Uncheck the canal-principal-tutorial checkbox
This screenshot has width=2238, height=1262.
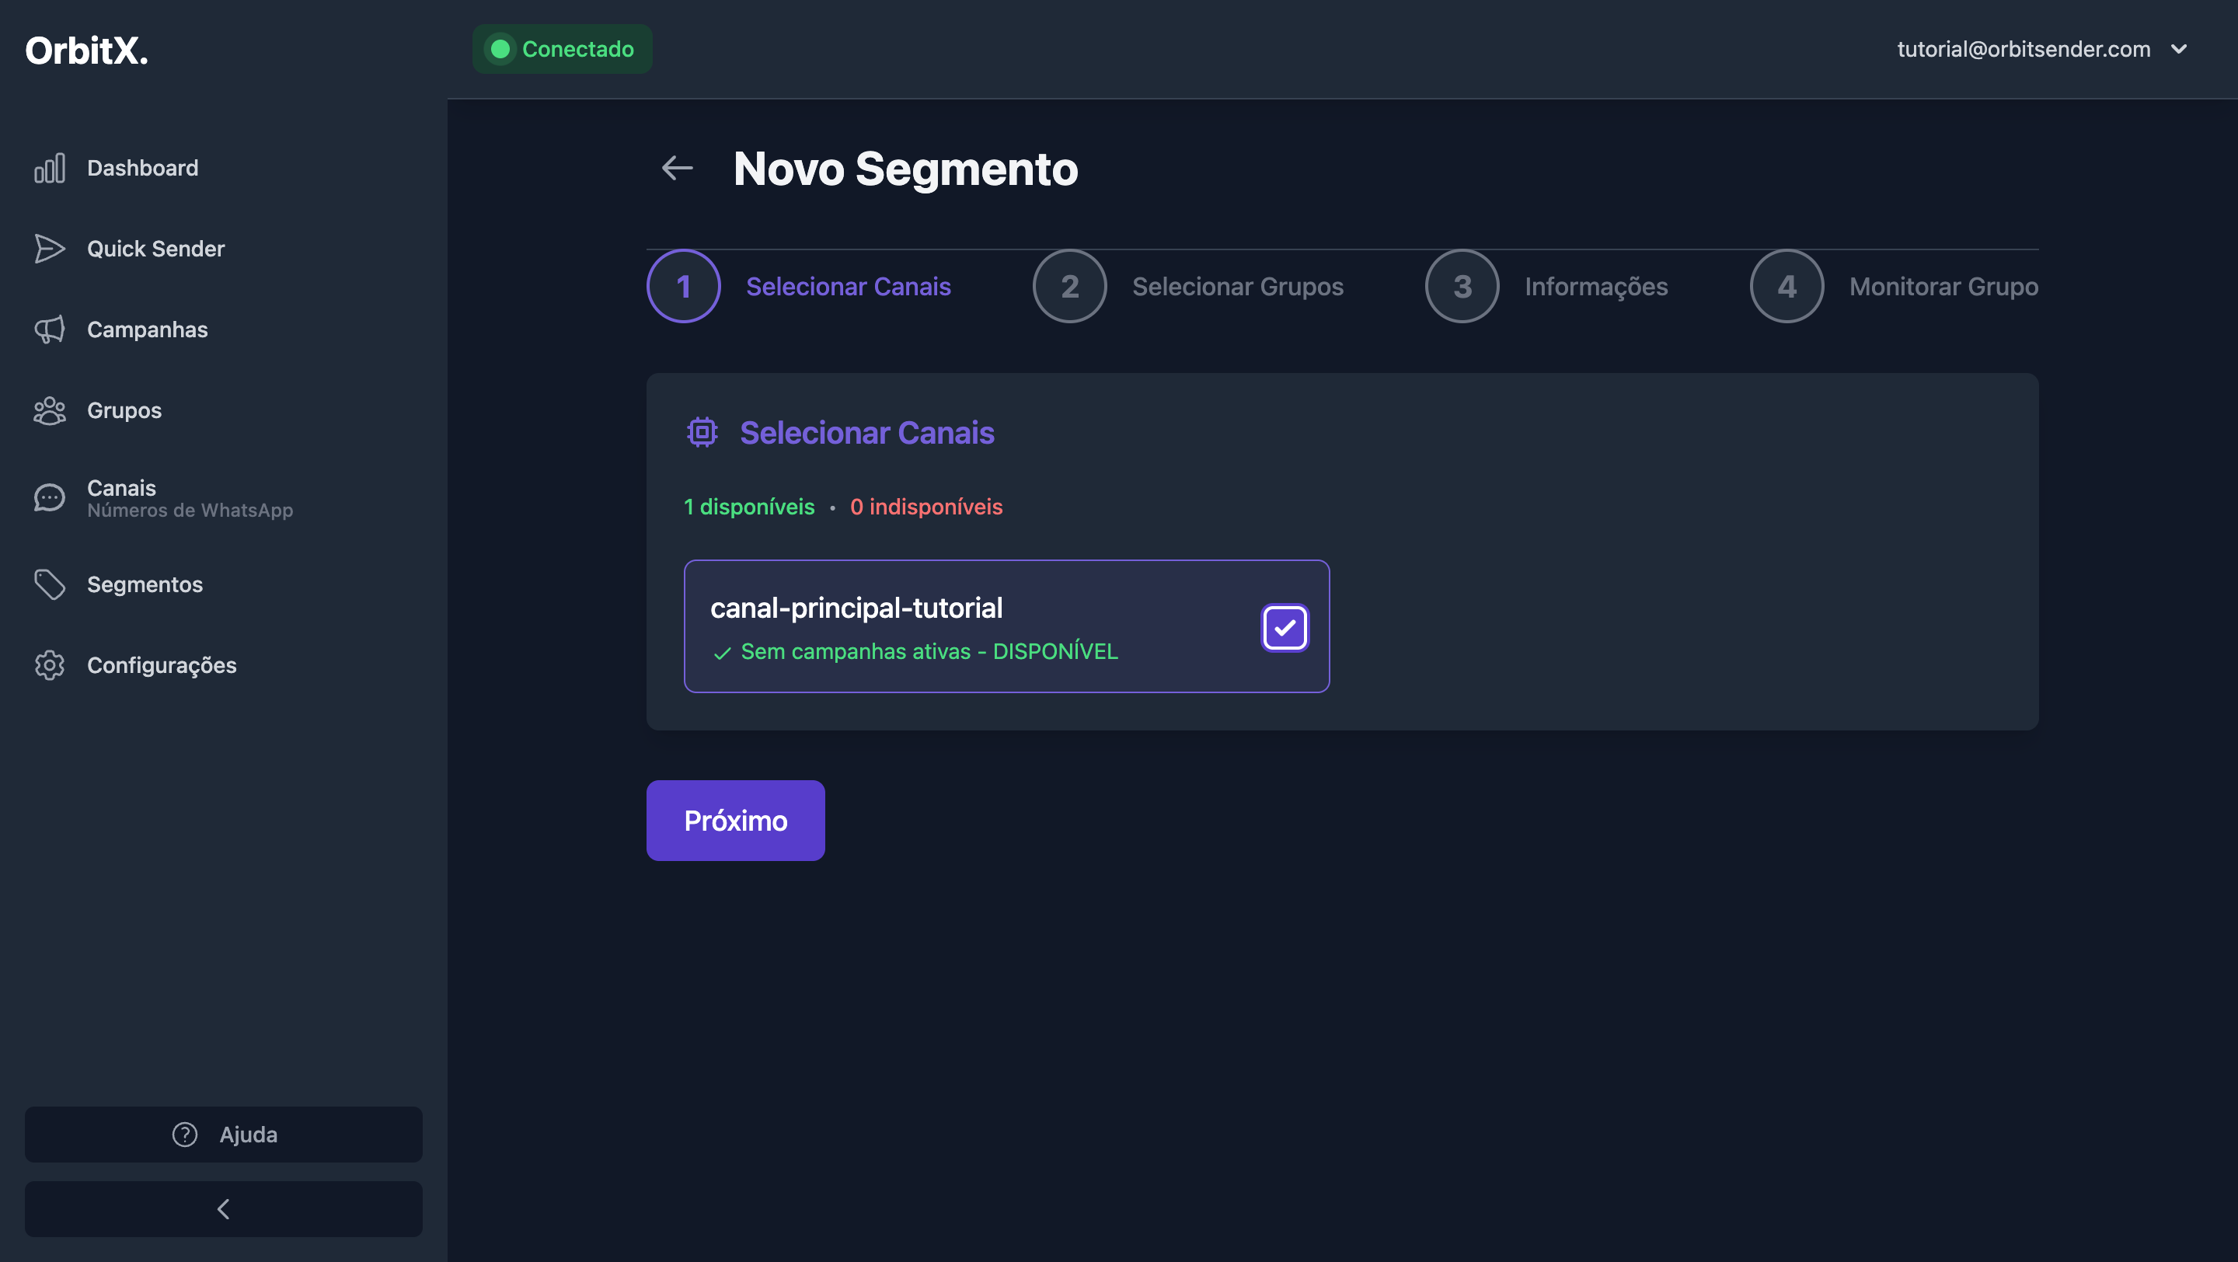[x=1284, y=627]
